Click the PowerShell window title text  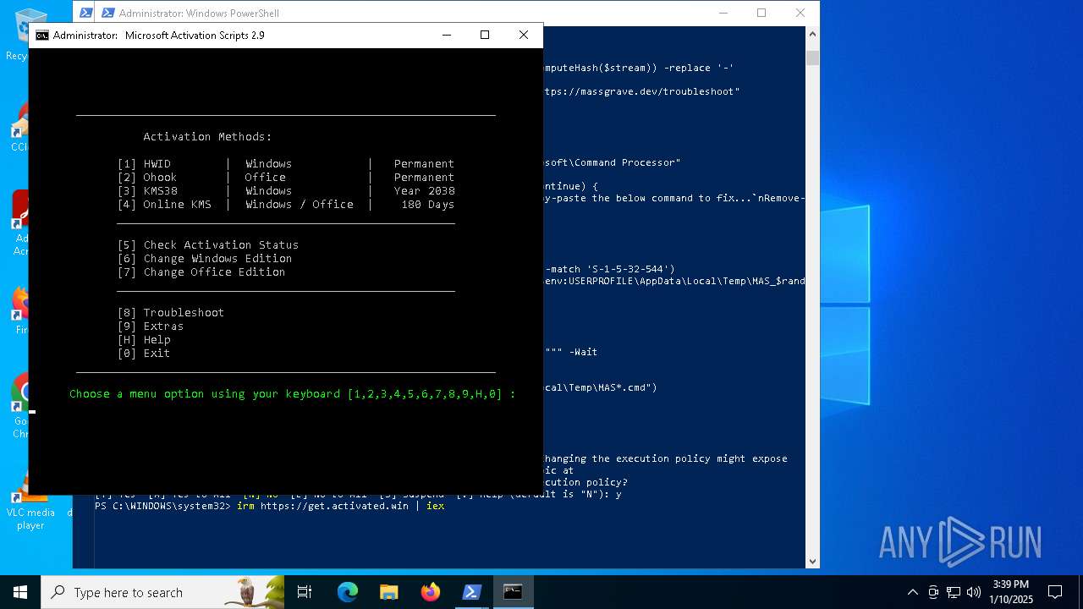[199, 13]
